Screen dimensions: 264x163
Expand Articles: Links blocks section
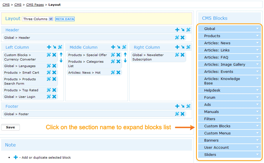(x=229, y=50)
